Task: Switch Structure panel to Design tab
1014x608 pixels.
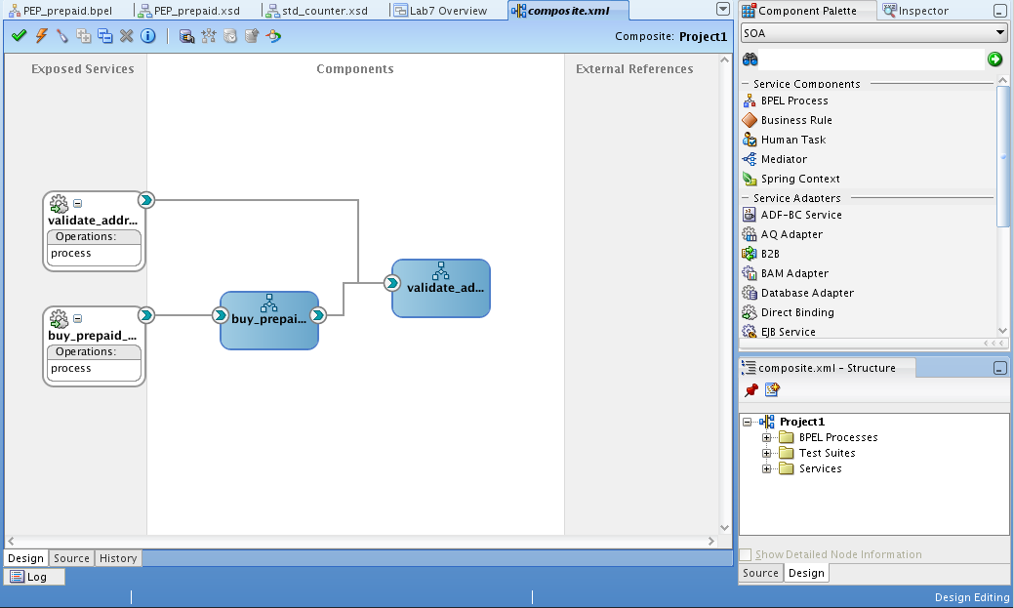Action: (806, 573)
